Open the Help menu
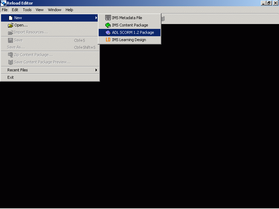Image resolution: width=279 pixels, height=209 pixels. tap(69, 10)
